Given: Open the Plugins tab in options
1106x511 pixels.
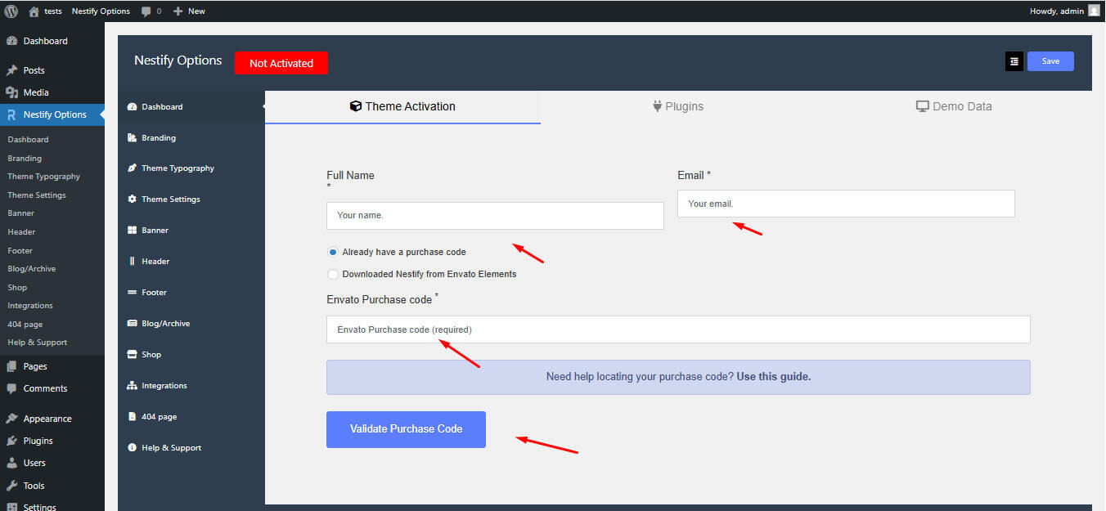Looking at the screenshot, I should [678, 106].
